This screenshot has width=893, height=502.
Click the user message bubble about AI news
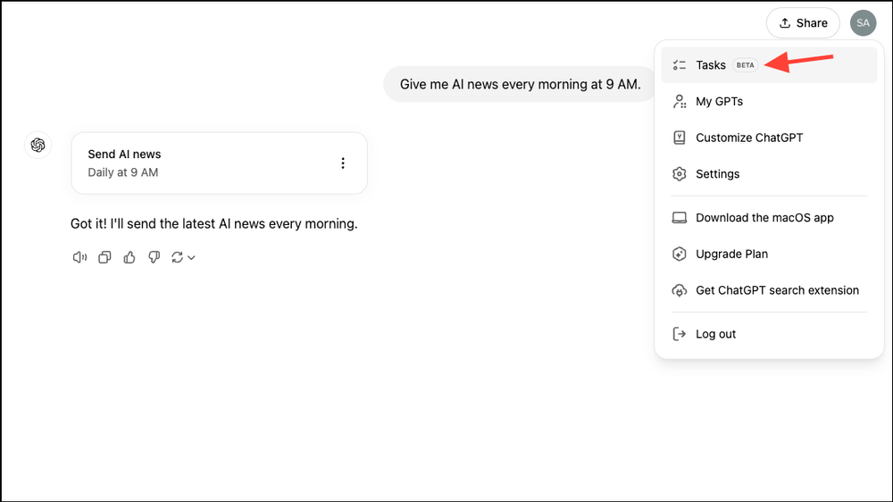point(520,85)
